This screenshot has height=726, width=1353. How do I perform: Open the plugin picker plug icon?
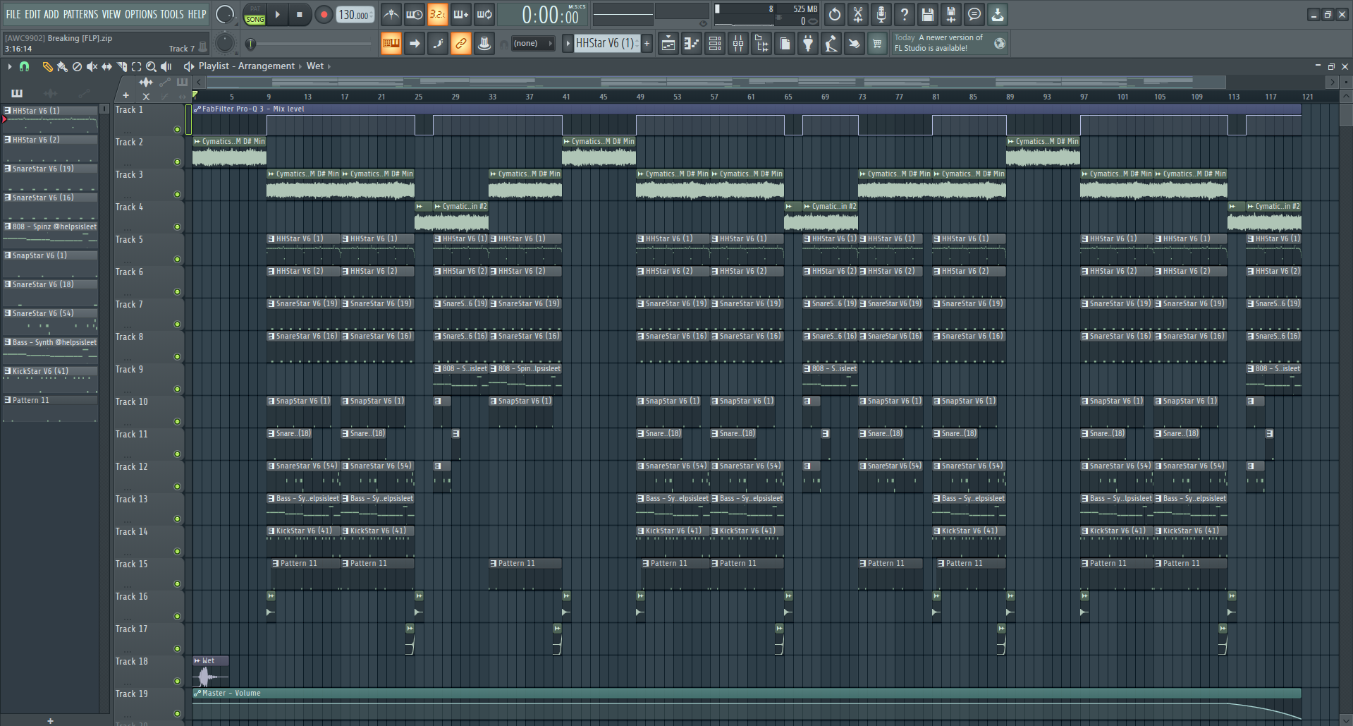[808, 44]
